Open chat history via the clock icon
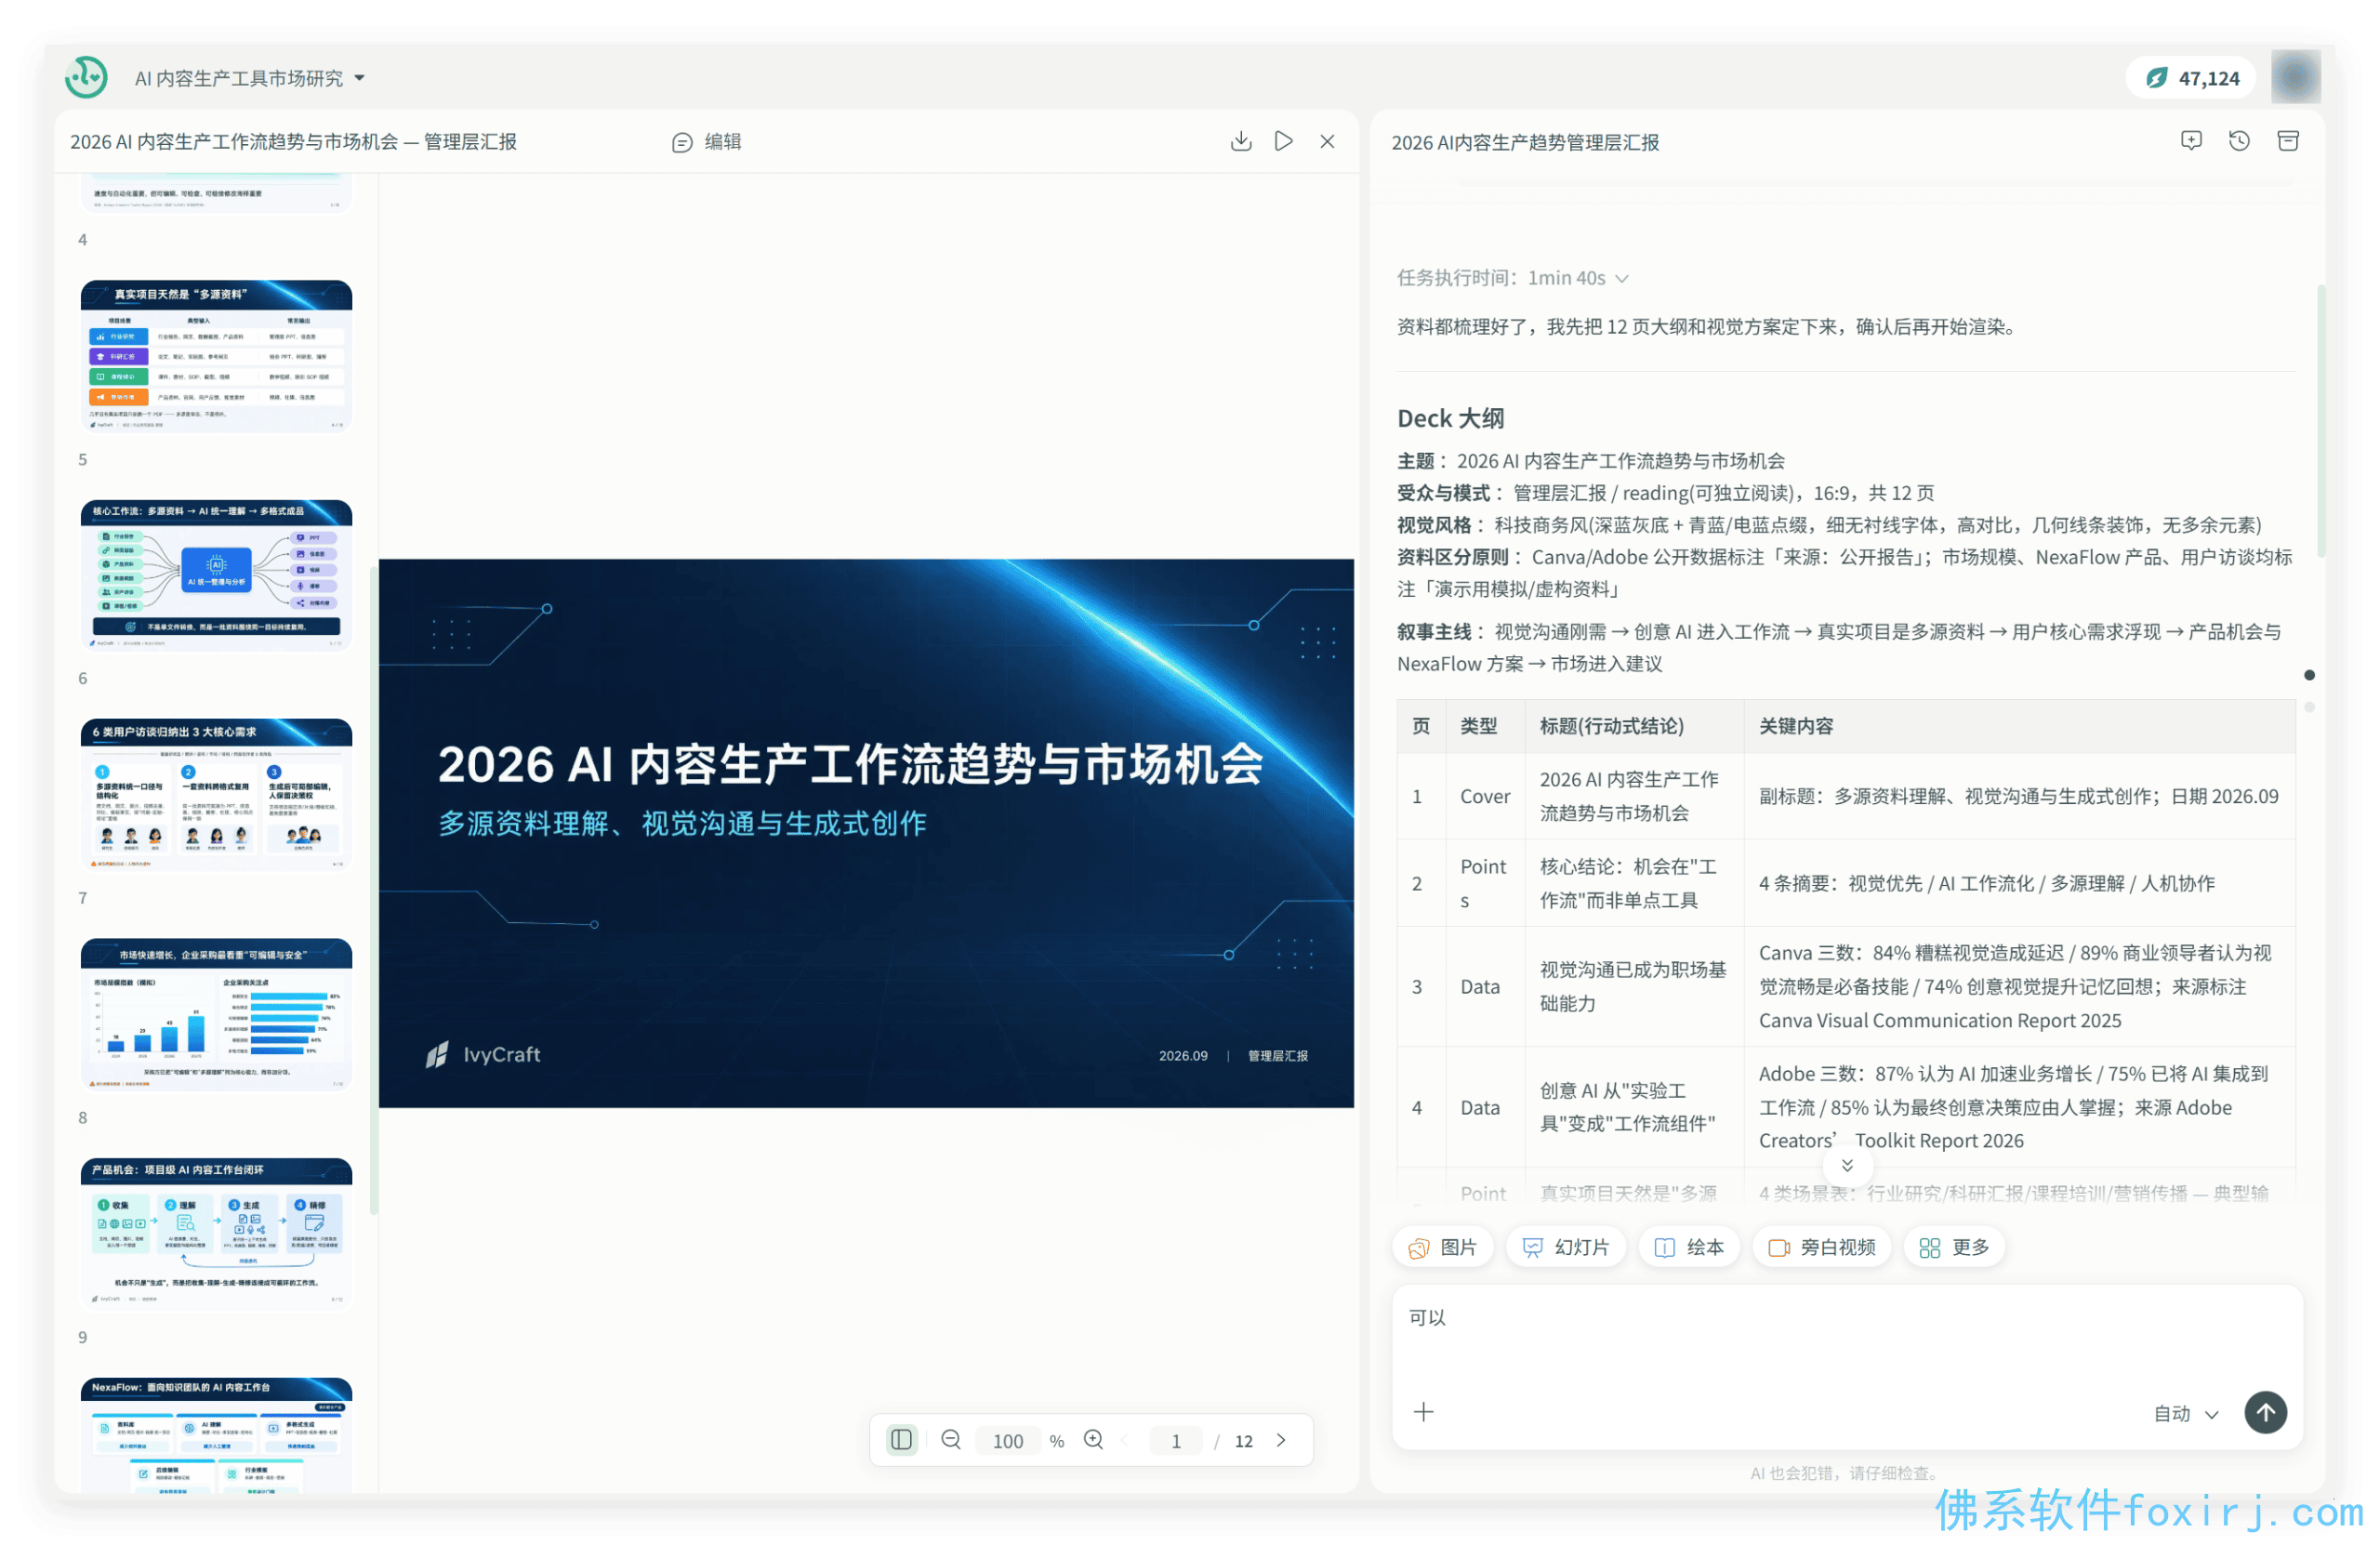2380x1545 pixels. tap(2239, 141)
